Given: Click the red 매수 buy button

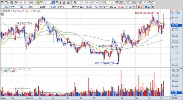Looking at the screenshot, I should [140, 7].
